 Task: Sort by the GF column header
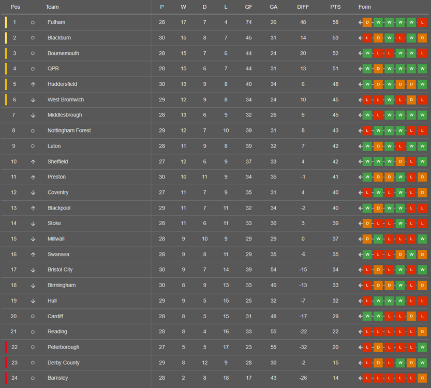point(248,7)
